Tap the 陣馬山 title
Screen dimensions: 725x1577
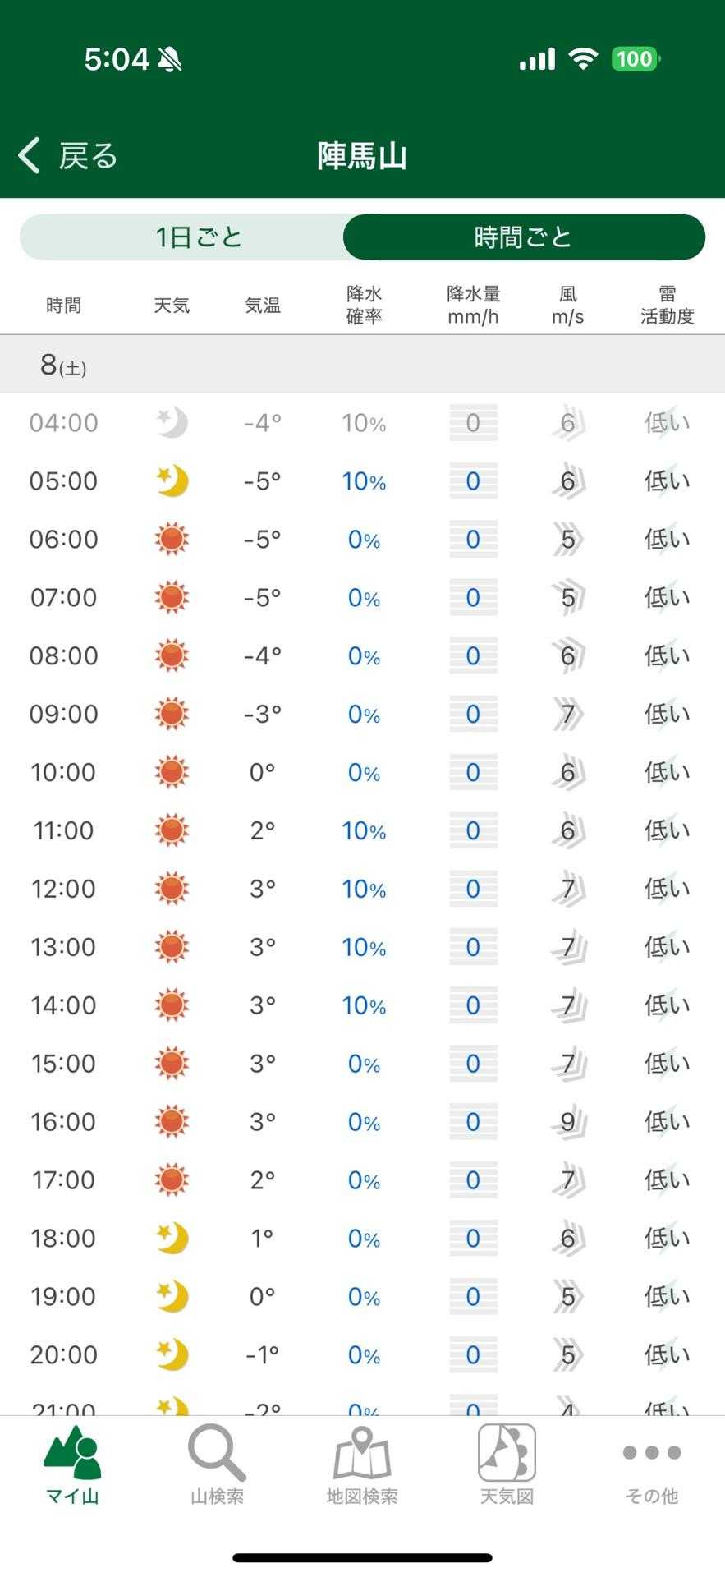pos(362,155)
